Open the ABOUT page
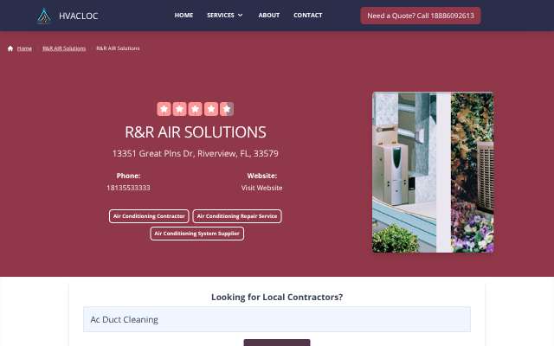The height and width of the screenshot is (346, 554). click(269, 16)
